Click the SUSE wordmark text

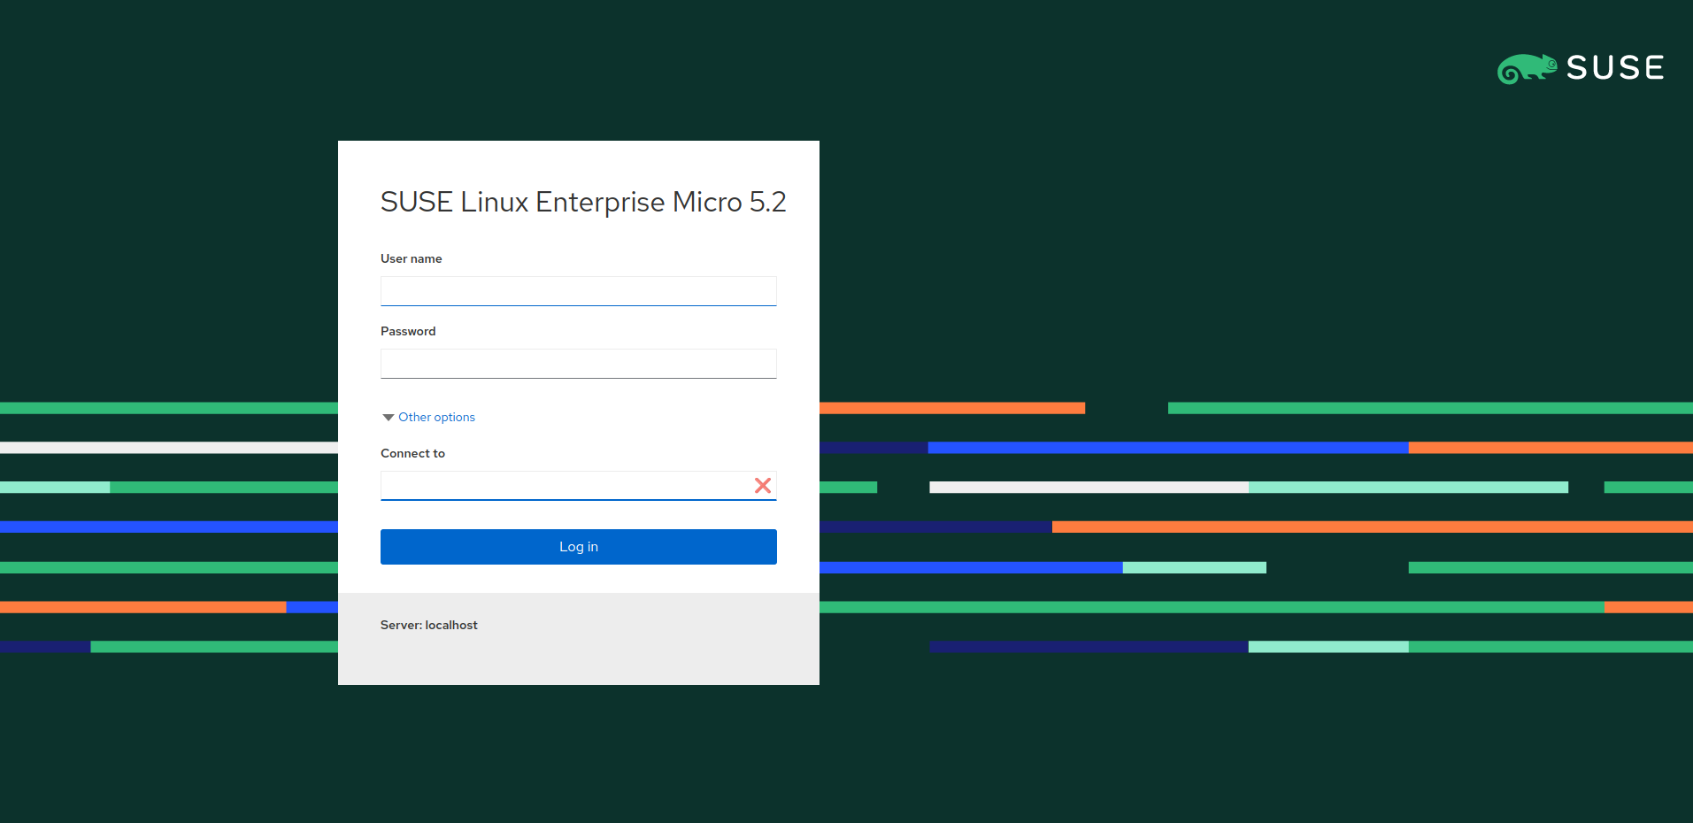pyautogui.click(x=1615, y=68)
